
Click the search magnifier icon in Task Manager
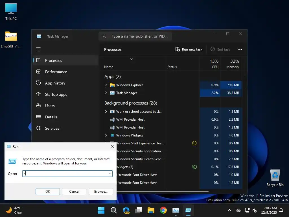coord(104,36)
